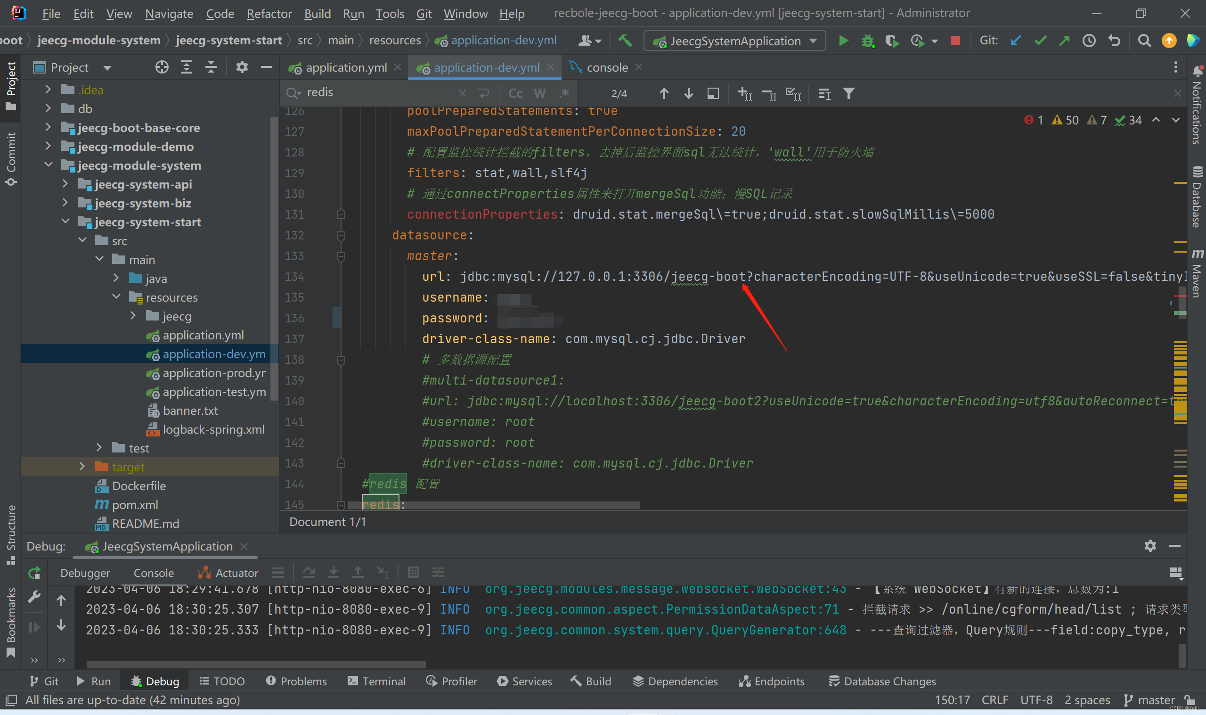Click the Rerun icon in Debug panel

point(34,573)
